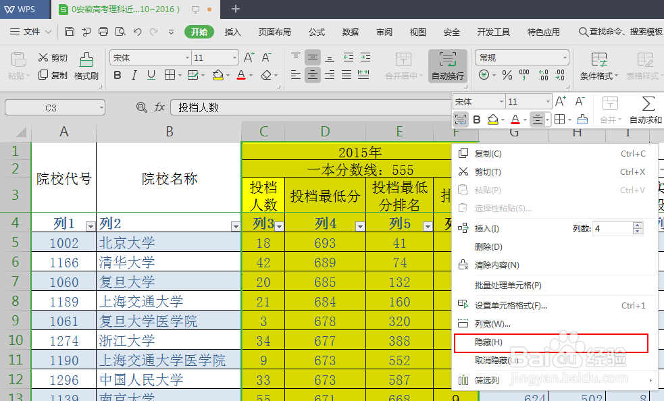Click the percent style icon
This screenshot has height=401, width=664.
point(507,76)
